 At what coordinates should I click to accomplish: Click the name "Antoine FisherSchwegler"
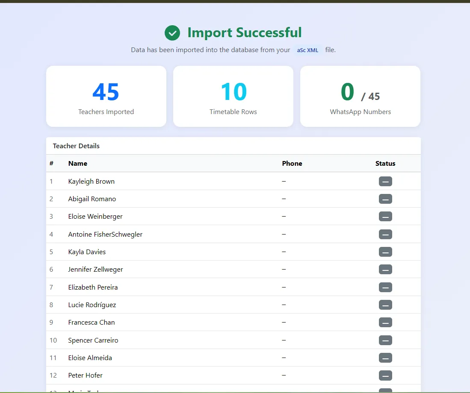click(x=105, y=235)
